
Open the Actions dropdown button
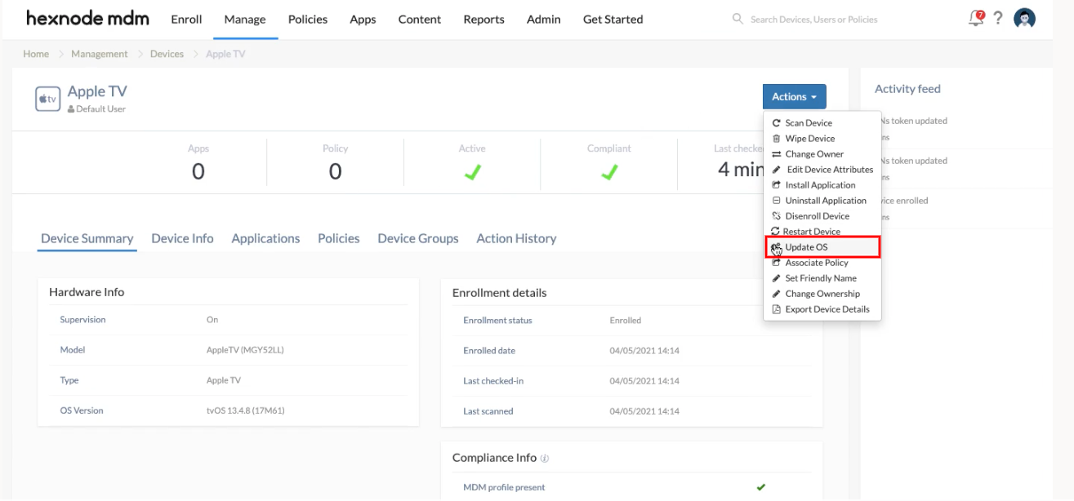coord(794,96)
